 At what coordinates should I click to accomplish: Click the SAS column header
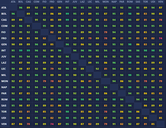point(138,2)
